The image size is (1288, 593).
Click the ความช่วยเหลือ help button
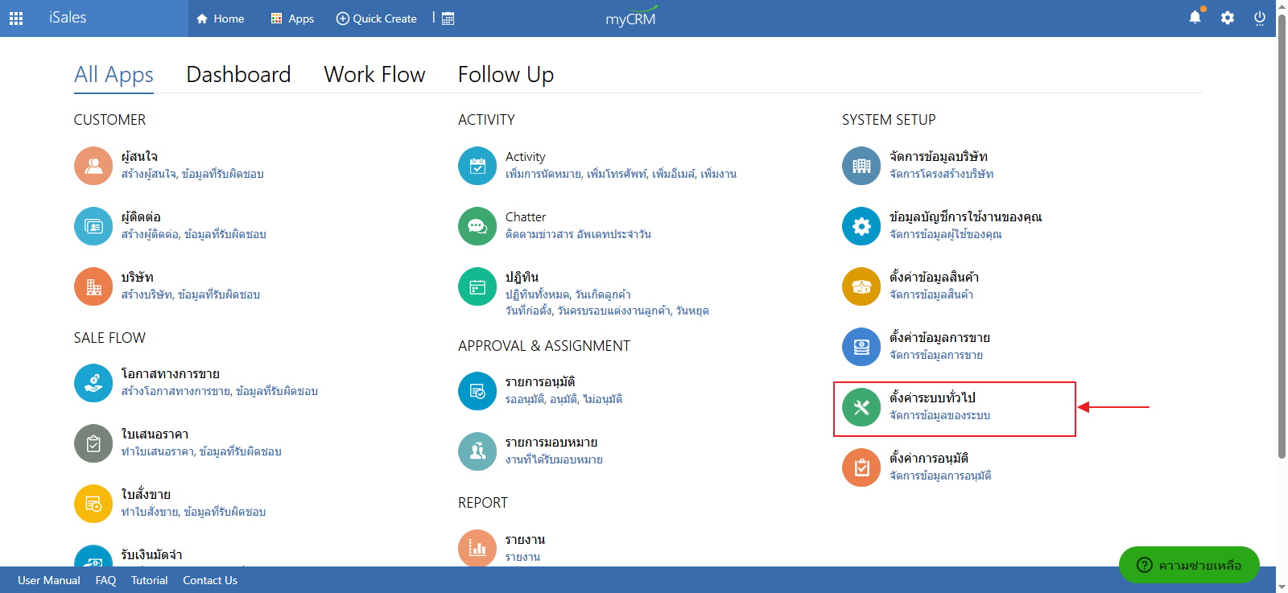click(x=1189, y=565)
